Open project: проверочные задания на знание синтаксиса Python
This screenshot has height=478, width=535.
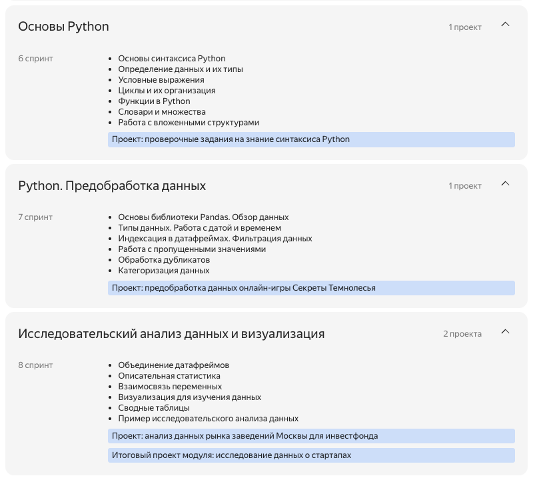311,139
